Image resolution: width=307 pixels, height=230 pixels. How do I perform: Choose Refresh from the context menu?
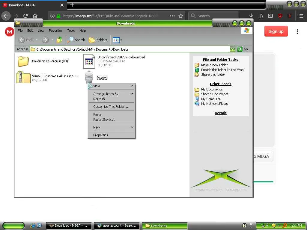pyautogui.click(x=112, y=99)
